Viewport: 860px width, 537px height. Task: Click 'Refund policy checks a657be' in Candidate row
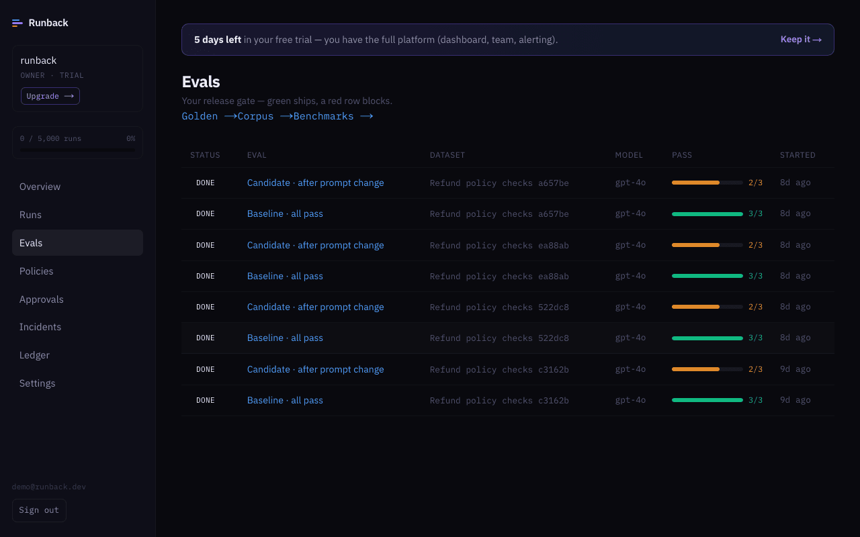point(499,183)
